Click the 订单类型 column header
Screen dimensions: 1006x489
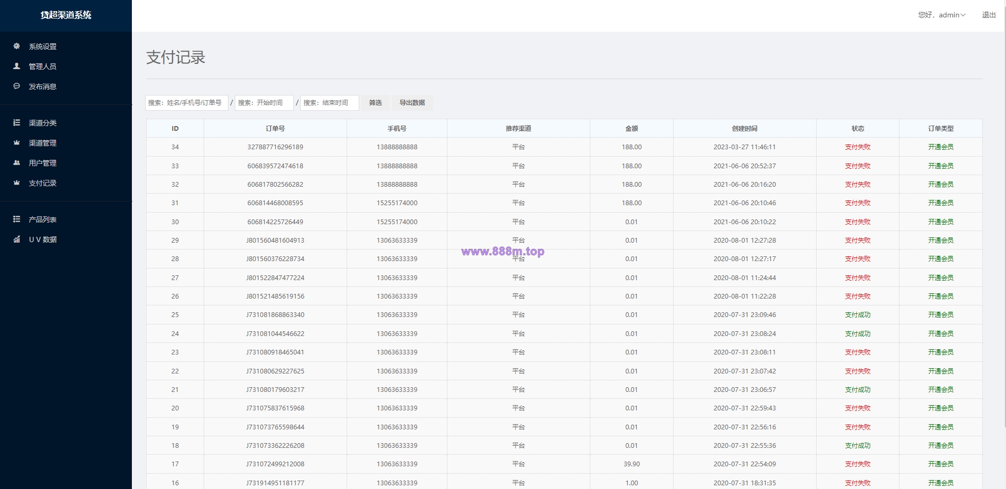tap(941, 129)
